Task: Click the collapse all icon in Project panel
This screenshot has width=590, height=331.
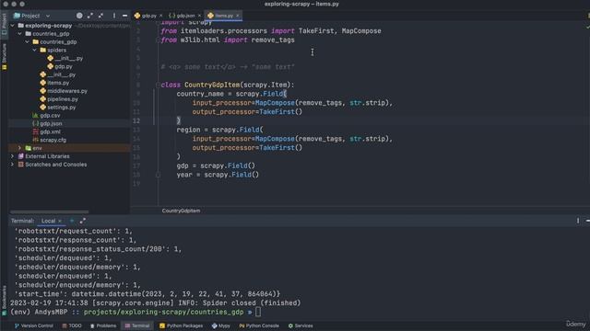Action: (100, 16)
